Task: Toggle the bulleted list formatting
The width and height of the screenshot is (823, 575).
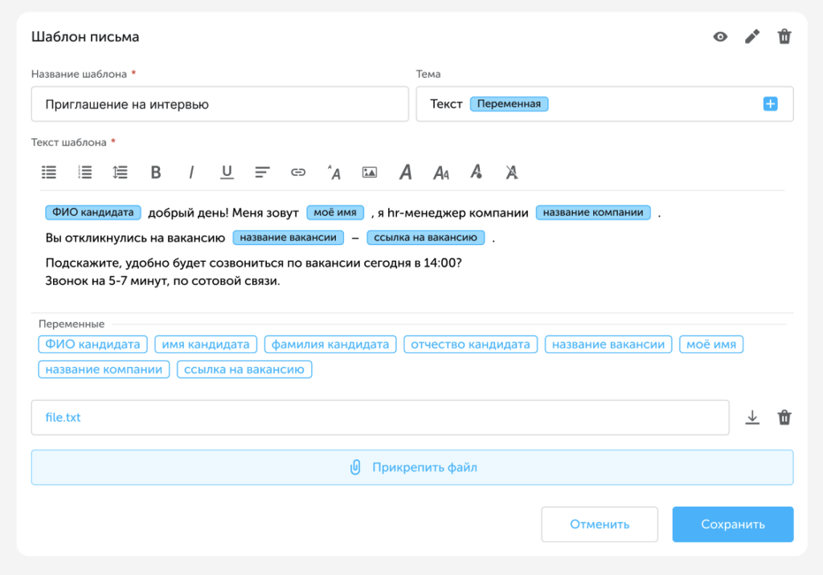Action: [x=49, y=172]
